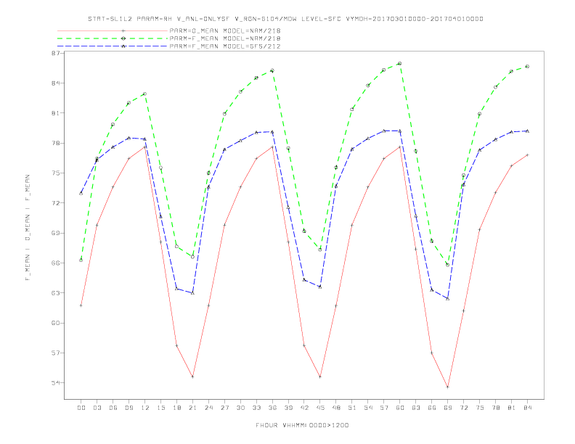Click the 06 forecast hour label on the x-axis
Image resolution: width=575 pixels, height=444 pixels.
[x=113, y=408]
